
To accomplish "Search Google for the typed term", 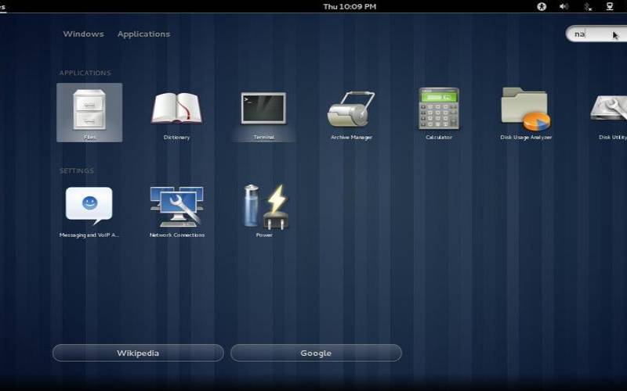I will [316, 353].
